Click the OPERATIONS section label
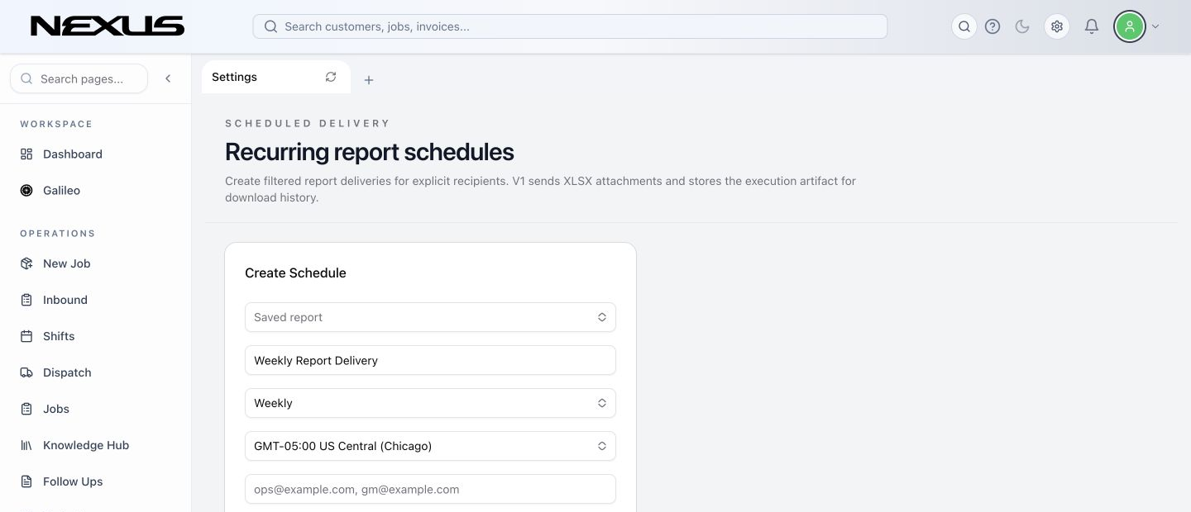The width and height of the screenshot is (1191, 512). (58, 234)
